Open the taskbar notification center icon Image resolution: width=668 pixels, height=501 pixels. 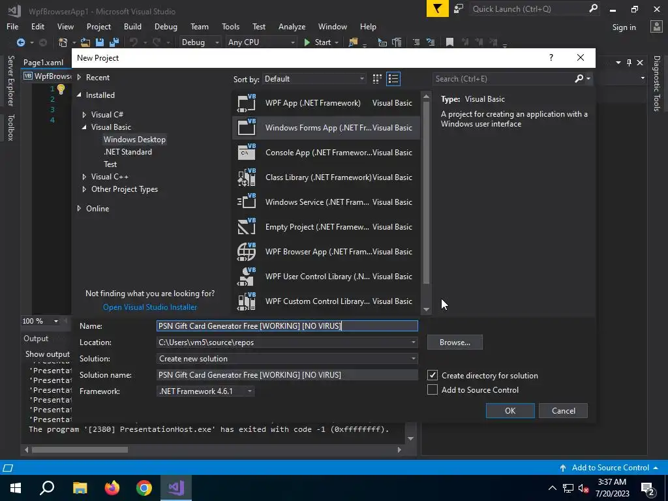[648, 488]
